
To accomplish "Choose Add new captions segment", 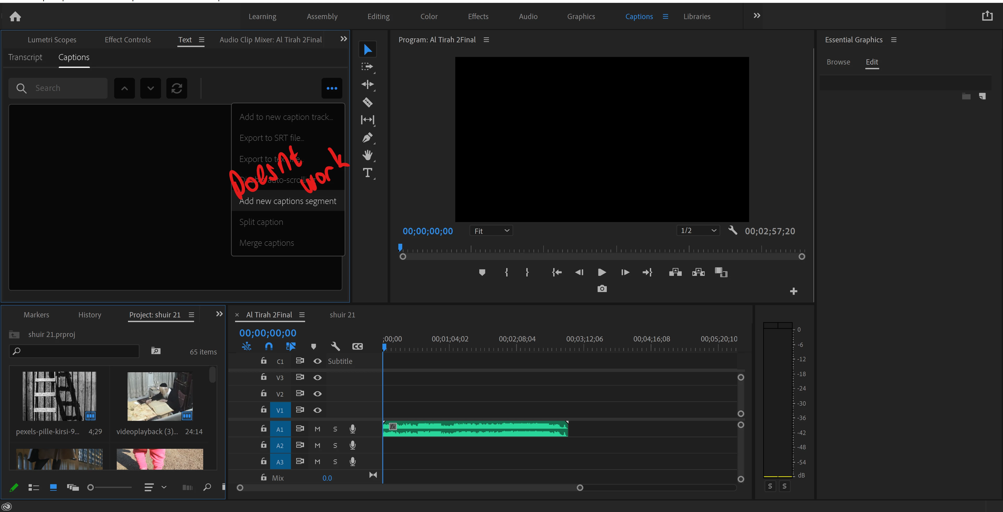I will coord(288,201).
